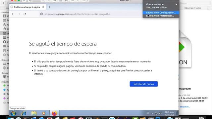Image resolution: width=212 pixels, height=119 pixels.
Task: Go back in Firefox
Action: pos(13,14)
